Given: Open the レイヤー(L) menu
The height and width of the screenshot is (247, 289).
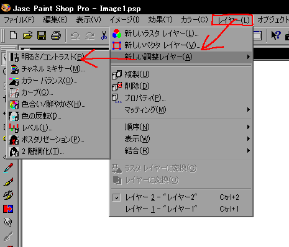Looking at the screenshot, I should 234,20.
